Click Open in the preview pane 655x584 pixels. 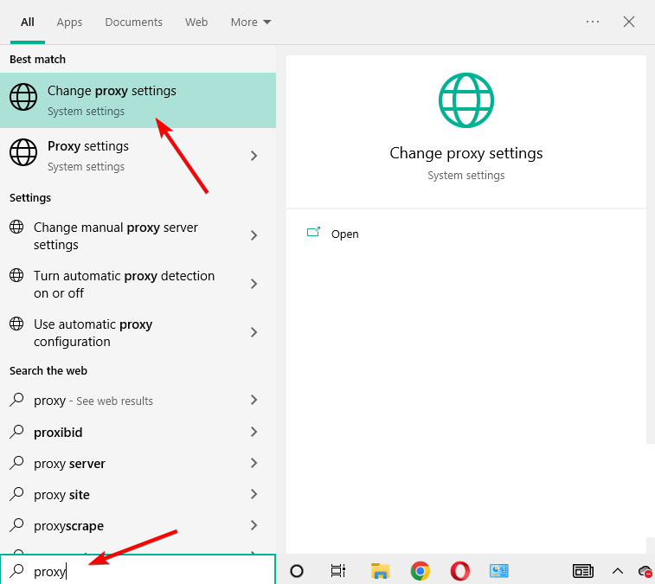click(x=344, y=234)
